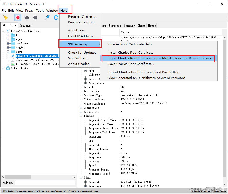This screenshot has height=194, width=228.
Task: Toggle the red record button
Action: [x=18, y=18]
